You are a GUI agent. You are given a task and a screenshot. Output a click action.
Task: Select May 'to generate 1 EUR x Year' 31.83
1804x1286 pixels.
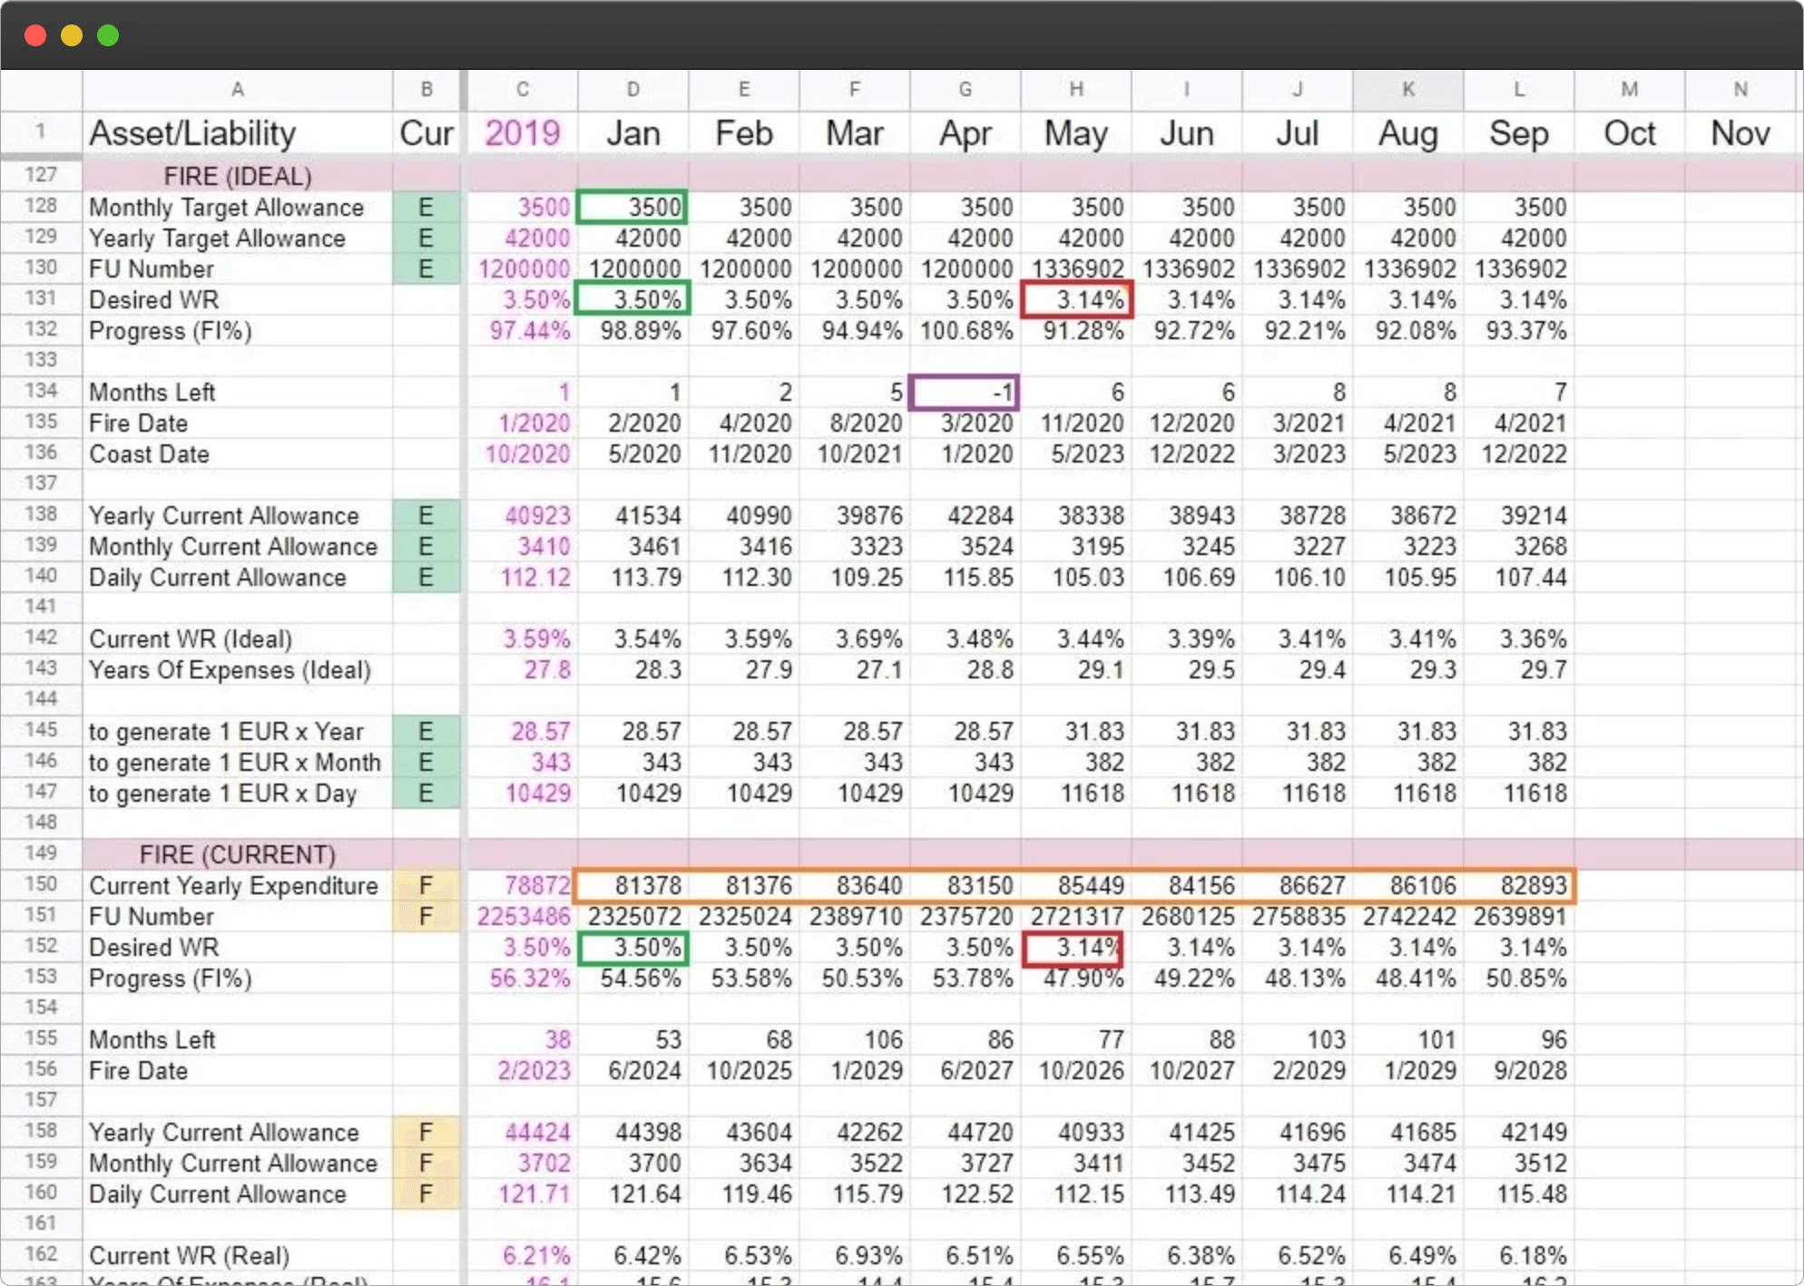[x=1076, y=731]
